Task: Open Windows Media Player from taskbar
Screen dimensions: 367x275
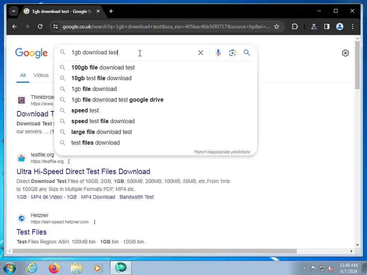Action: [x=98, y=268]
